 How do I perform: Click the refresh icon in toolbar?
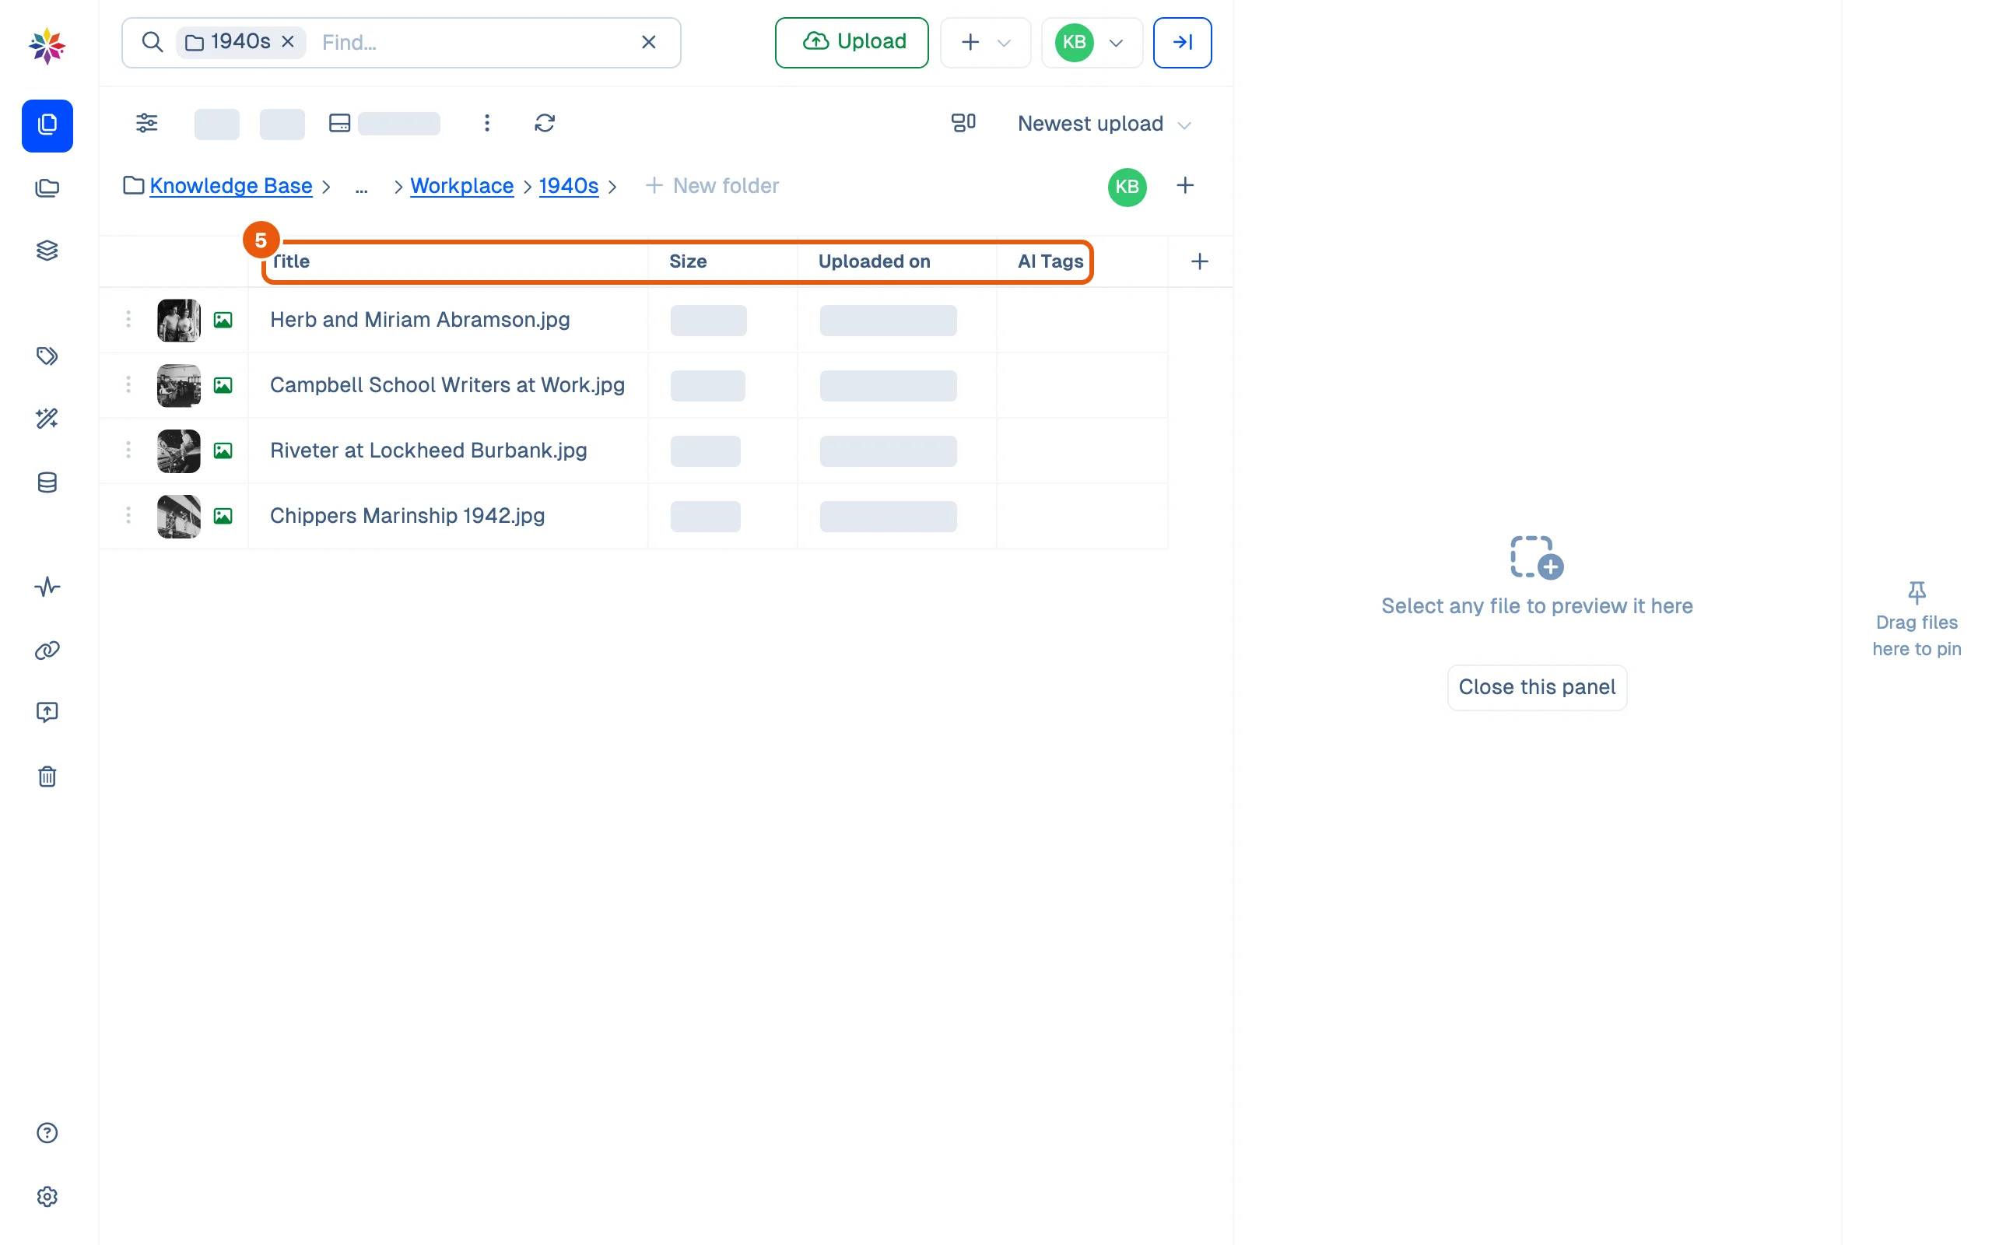[545, 124]
